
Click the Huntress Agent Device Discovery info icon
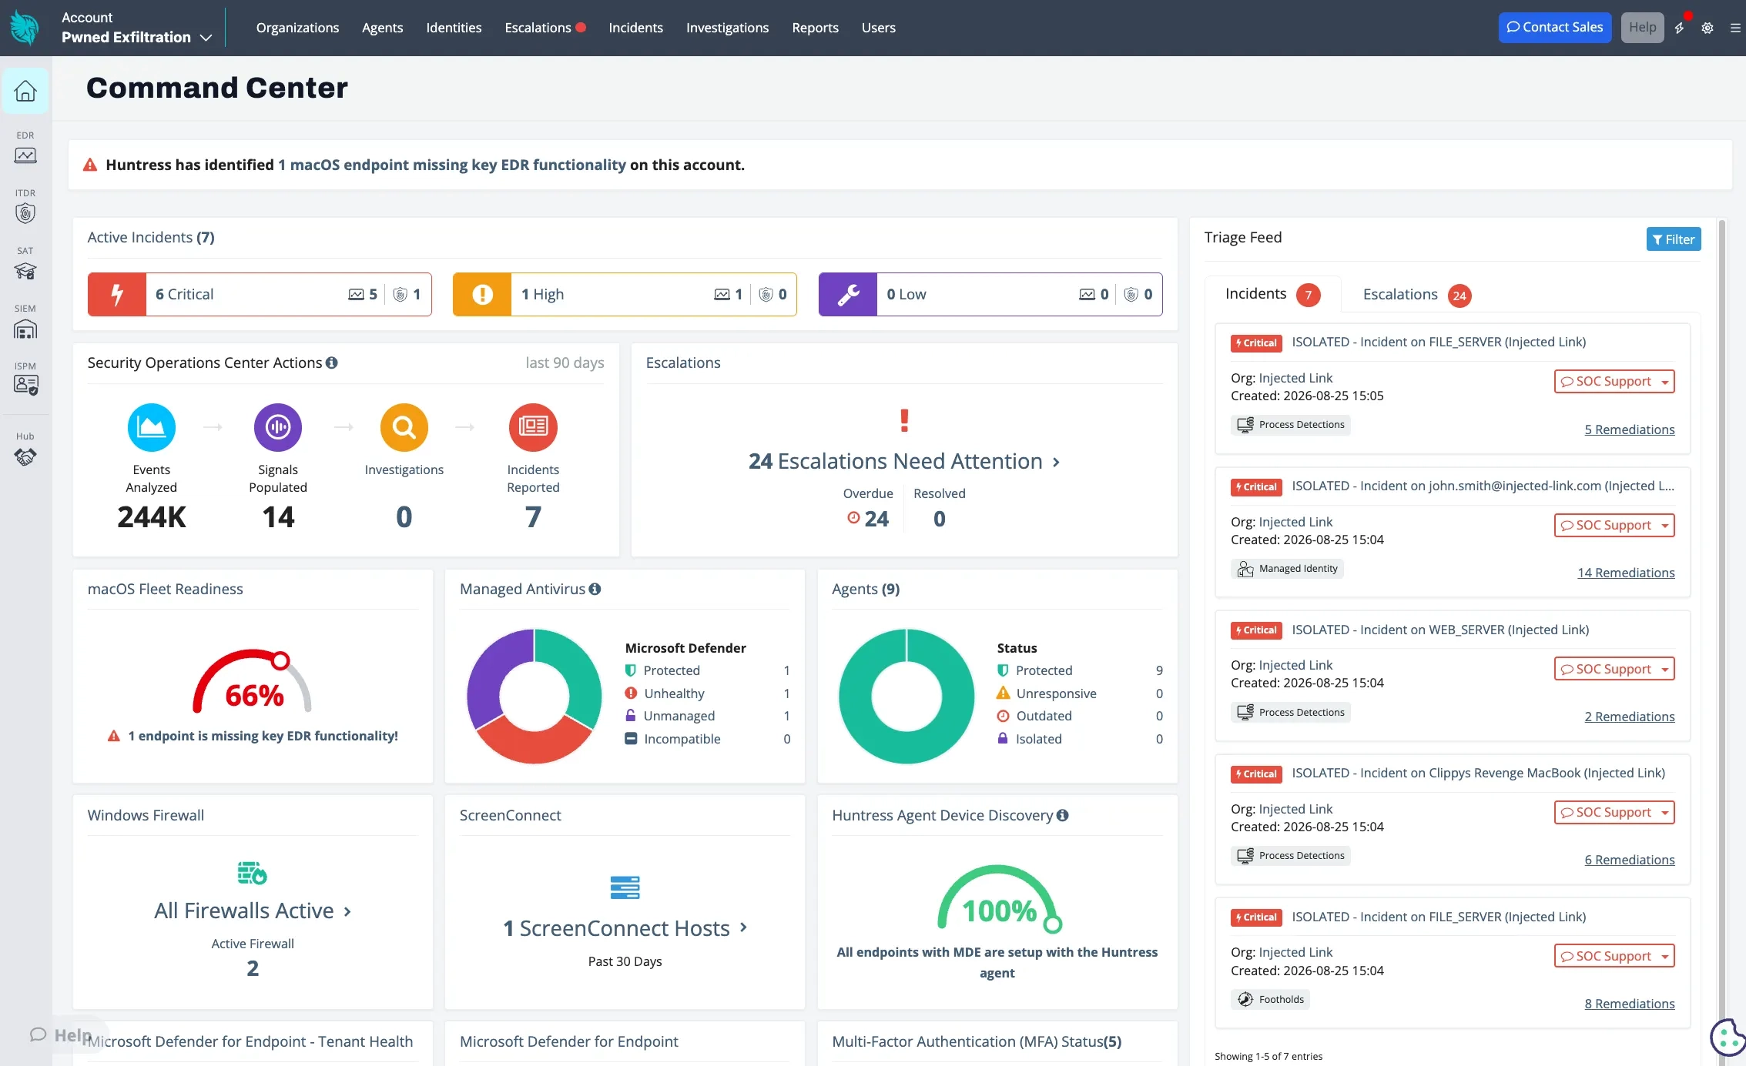tap(1062, 815)
